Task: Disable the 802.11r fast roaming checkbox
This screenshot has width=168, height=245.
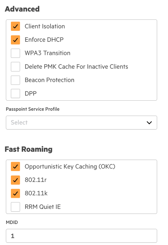Action: [15, 180]
